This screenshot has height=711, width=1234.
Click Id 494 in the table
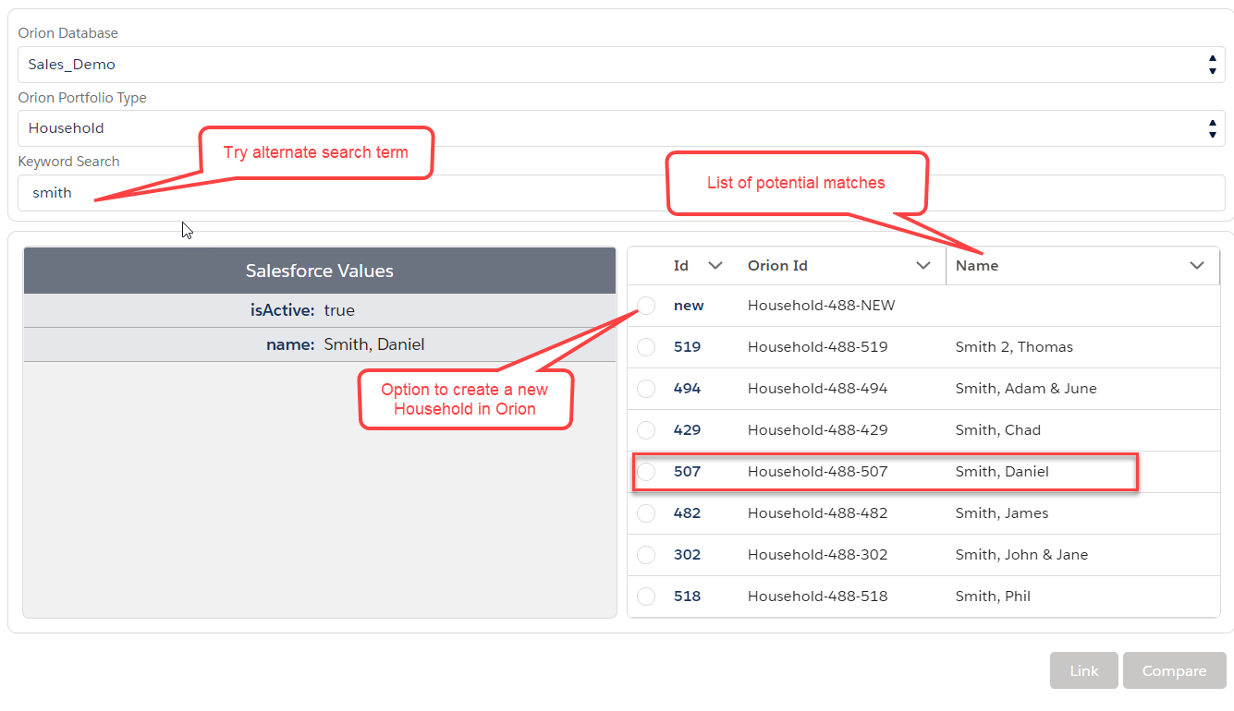[687, 389]
